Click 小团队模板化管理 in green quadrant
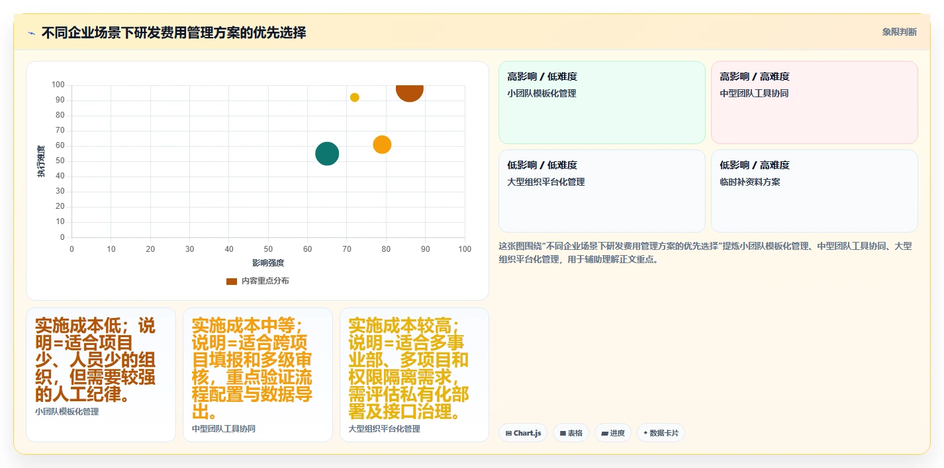 pos(542,93)
